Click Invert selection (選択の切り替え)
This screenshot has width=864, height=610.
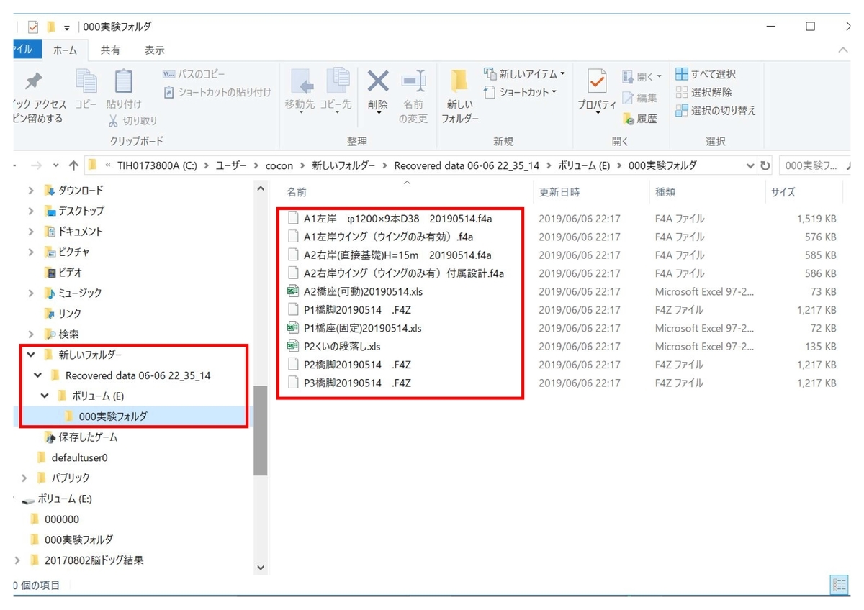click(x=716, y=111)
